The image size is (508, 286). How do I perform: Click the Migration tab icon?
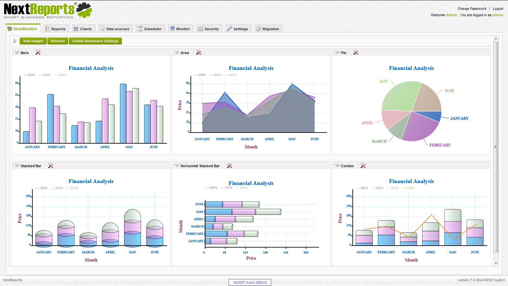[x=259, y=29]
